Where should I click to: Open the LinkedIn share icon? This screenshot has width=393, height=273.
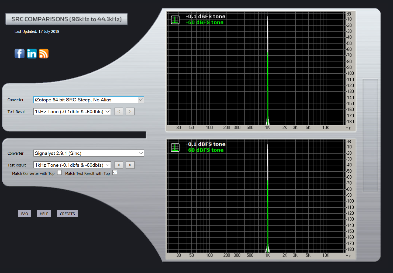click(x=32, y=54)
